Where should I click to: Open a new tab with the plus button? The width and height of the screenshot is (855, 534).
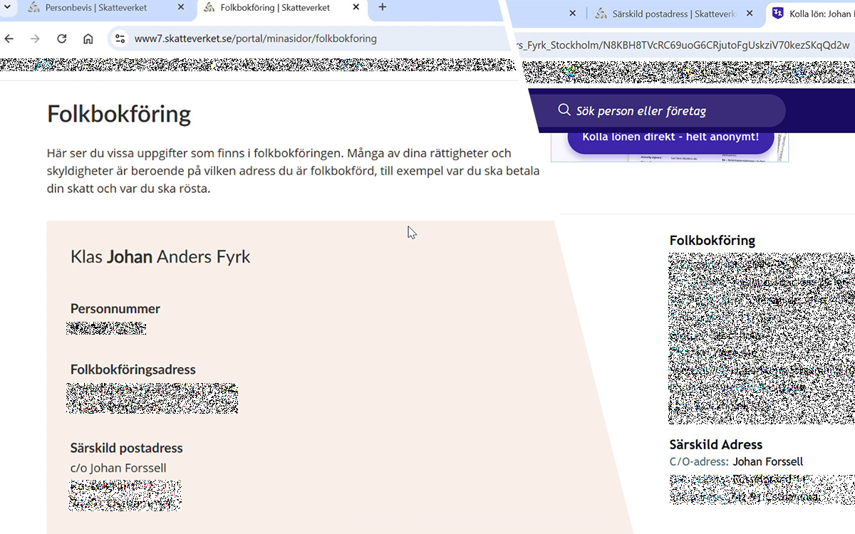[383, 7]
